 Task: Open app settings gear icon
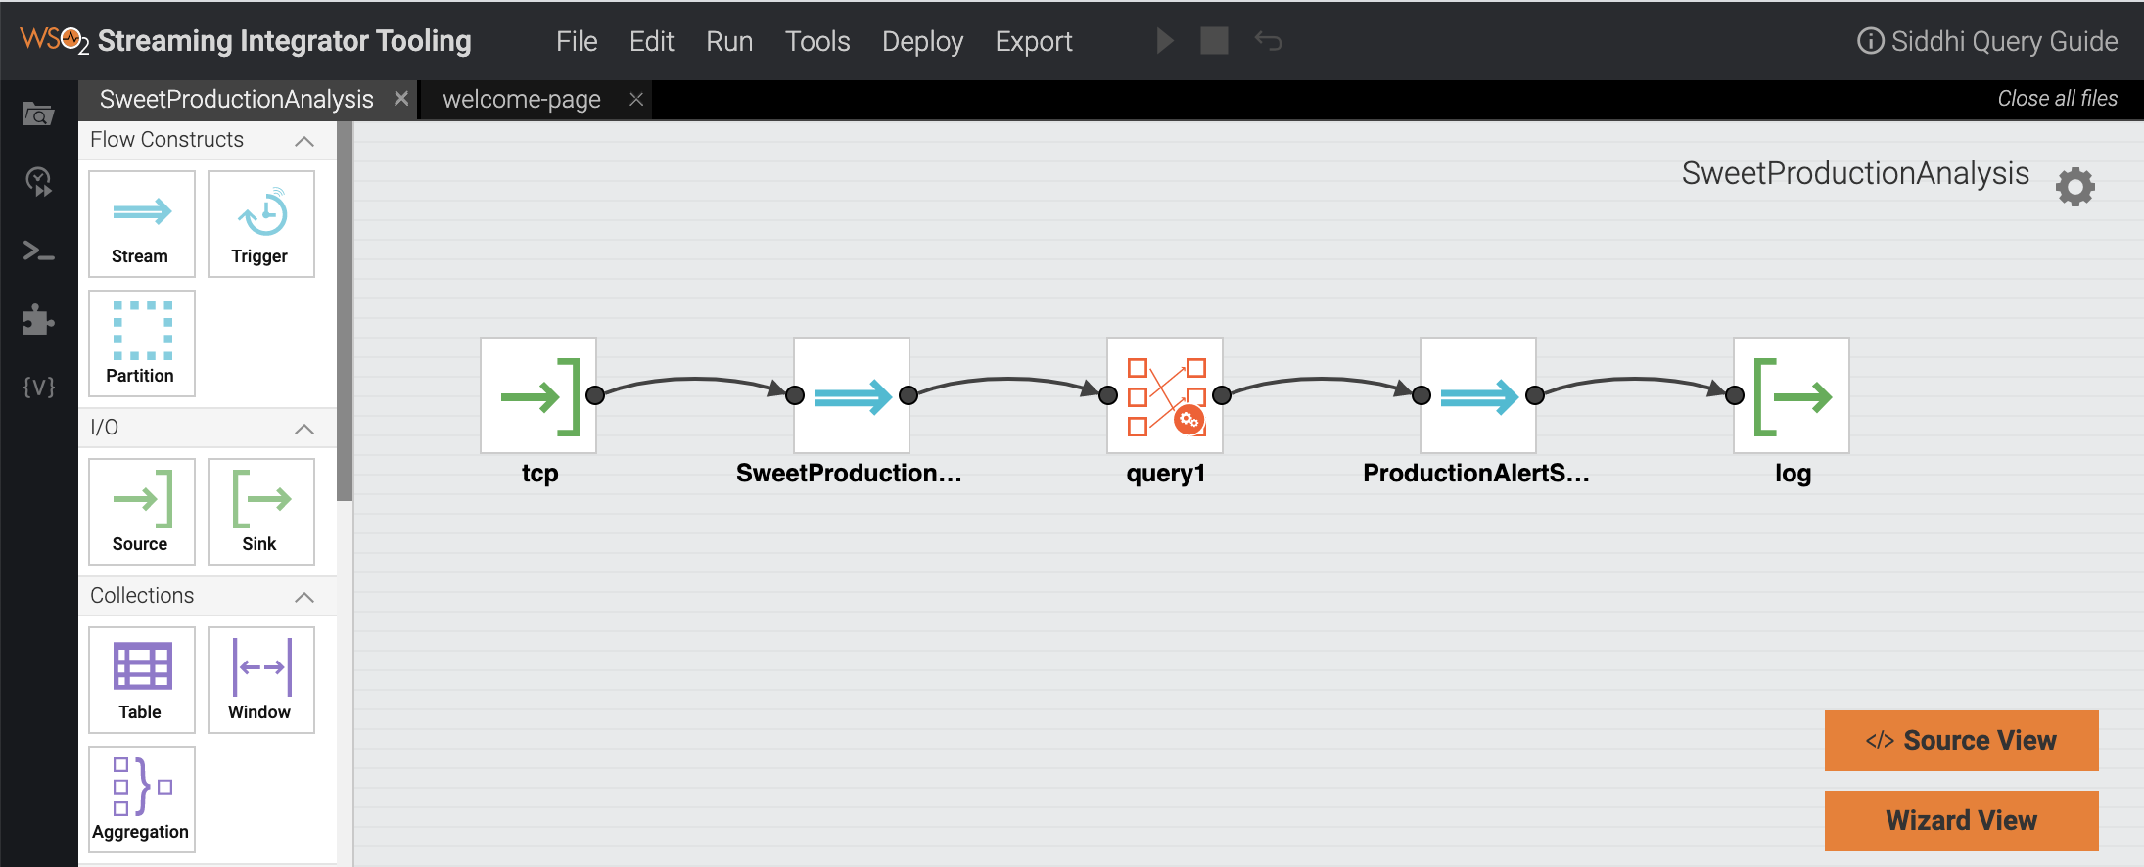2075,187
